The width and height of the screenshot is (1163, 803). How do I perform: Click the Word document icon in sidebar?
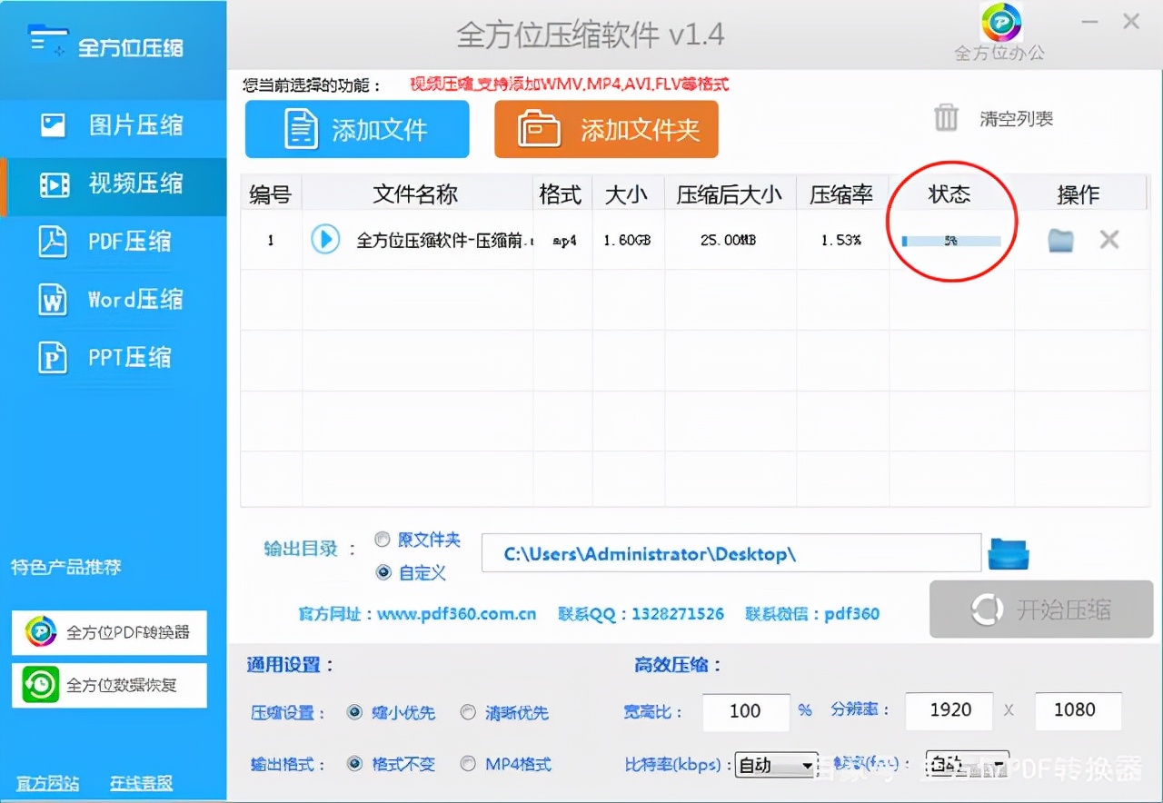pyautogui.click(x=53, y=300)
